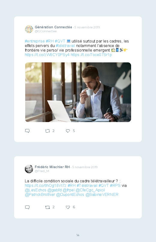The width and height of the screenshot is (156, 242).
Task: Open link https://t.co/7oce07Sr1p
Action: point(91,55)
